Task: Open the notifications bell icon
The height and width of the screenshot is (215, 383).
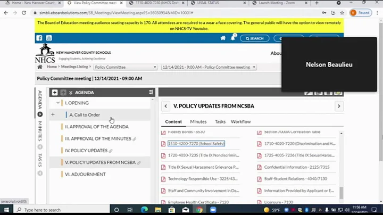Action: [x=233, y=38]
